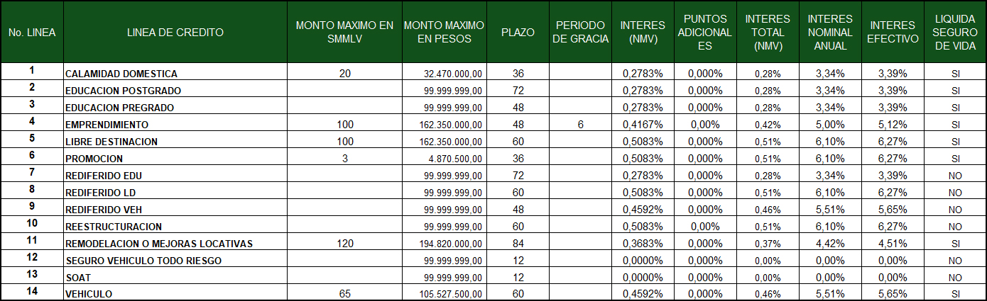
Task: Select the LIQUIDA SEGURO DE VIDA header
Action: [955, 32]
